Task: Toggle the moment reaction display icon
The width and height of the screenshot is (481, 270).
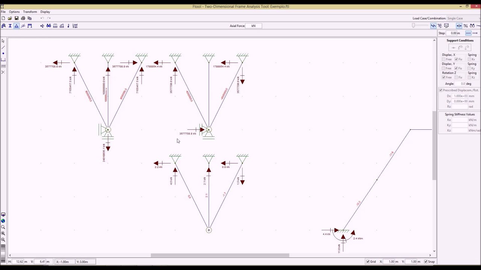Action: point(472,25)
